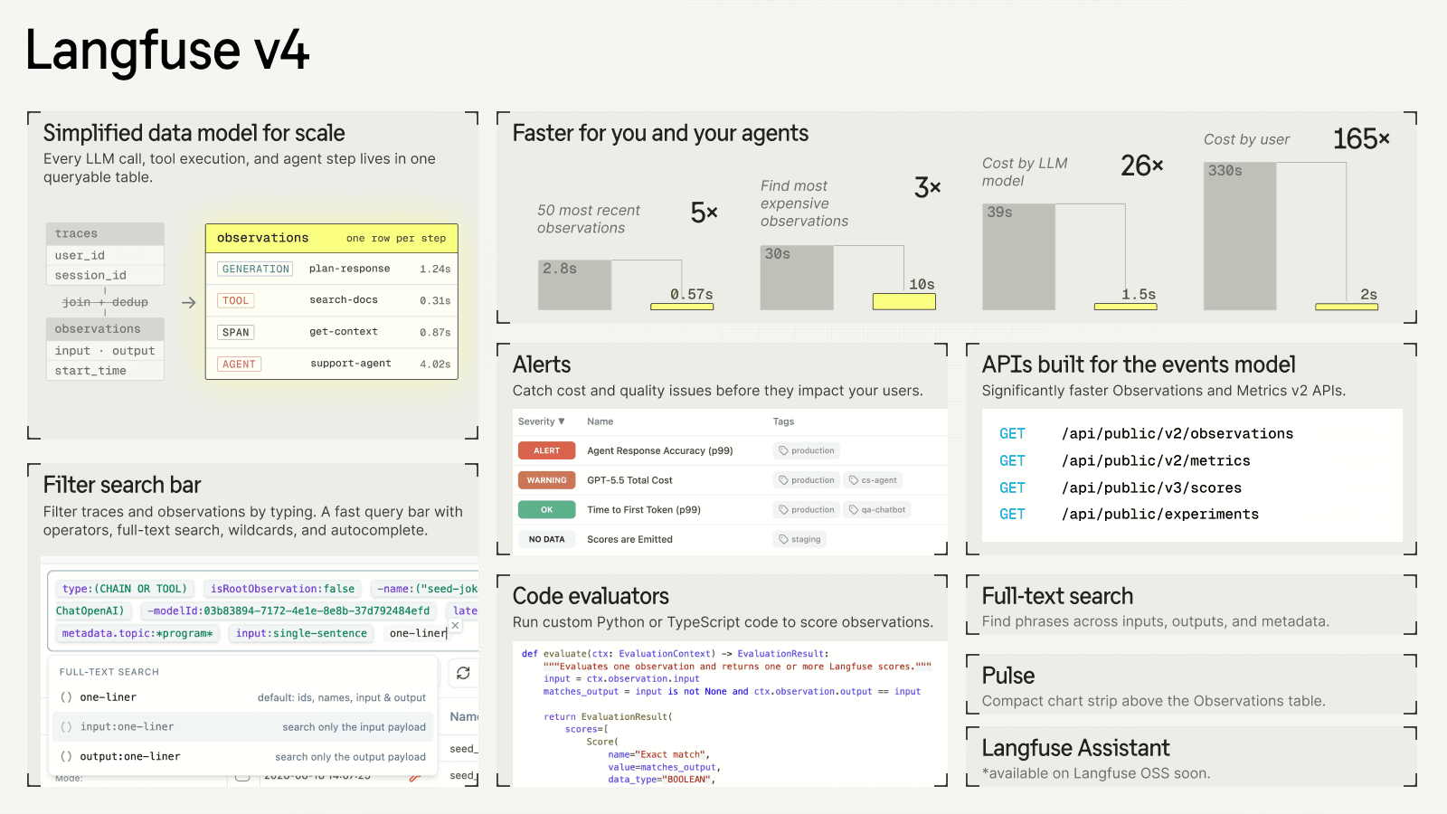The width and height of the screenshot is (1447, 814).
Task: Click the 26× Cost by LLM model figure
Action: [1142, 166]
